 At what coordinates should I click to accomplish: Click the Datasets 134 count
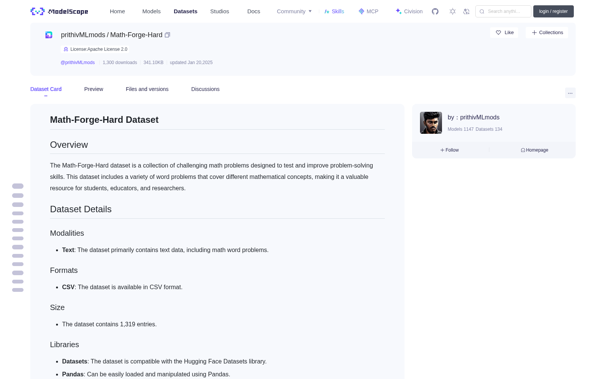489,129
